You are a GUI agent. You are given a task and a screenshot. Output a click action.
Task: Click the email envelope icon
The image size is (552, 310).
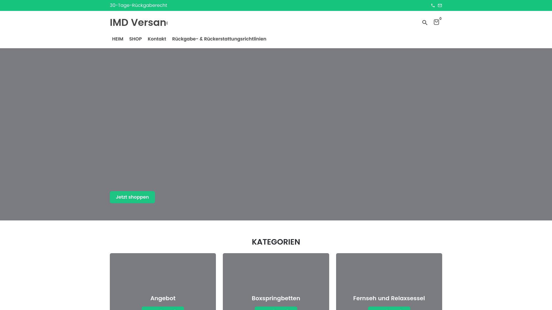[x=440, y=5]
